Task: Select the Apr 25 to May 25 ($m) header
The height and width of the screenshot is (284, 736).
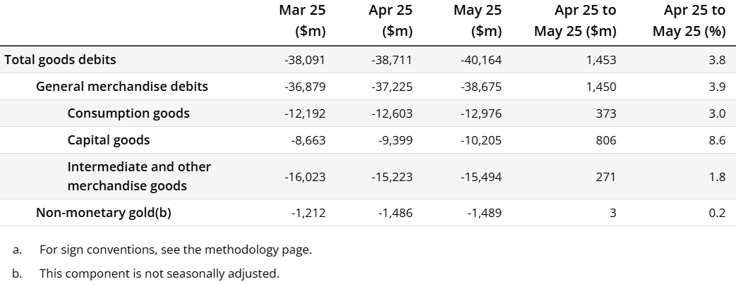Action: (x=575, y=20)
